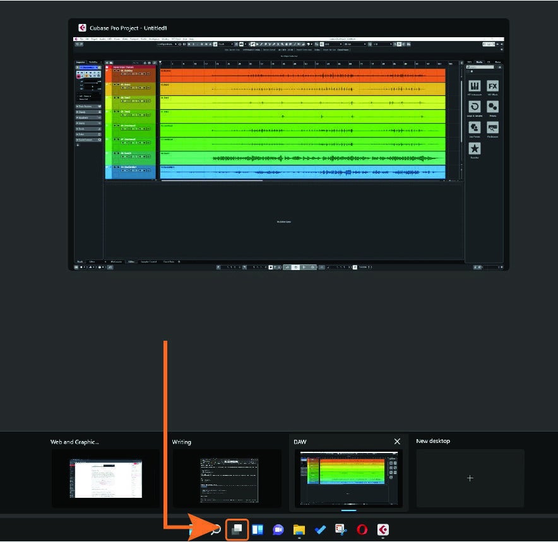
Task: Launch Opera browser from the taskbar
Action: (x=362, y=530)
